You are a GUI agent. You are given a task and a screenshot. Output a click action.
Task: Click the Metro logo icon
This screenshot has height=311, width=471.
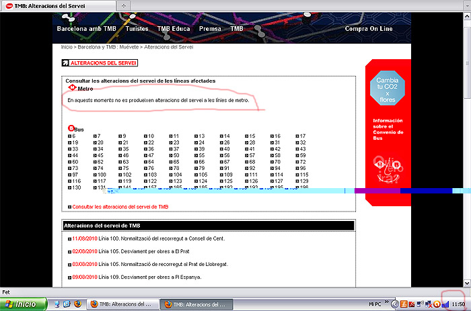tap(72, 87)
